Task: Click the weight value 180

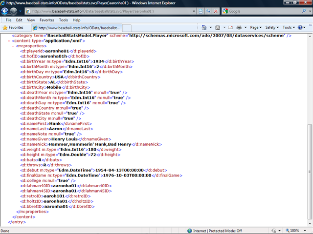Action: (92, 150)
